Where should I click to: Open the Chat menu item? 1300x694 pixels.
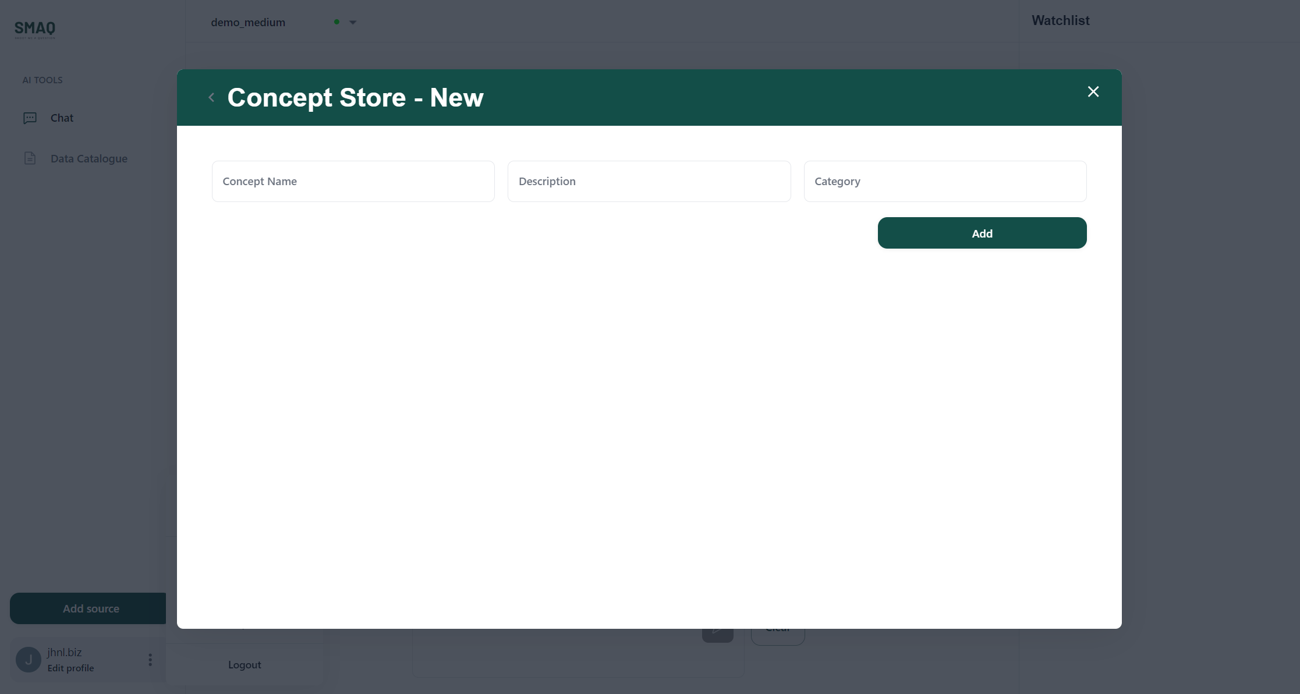62,118
